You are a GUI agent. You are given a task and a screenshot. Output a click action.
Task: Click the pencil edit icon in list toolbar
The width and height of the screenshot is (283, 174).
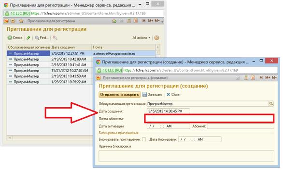coord(28,37)
